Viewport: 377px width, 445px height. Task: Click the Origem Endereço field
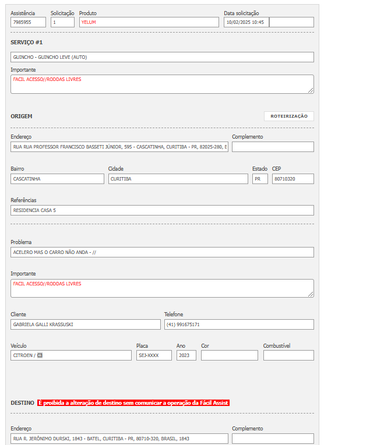tap(119, 147)
